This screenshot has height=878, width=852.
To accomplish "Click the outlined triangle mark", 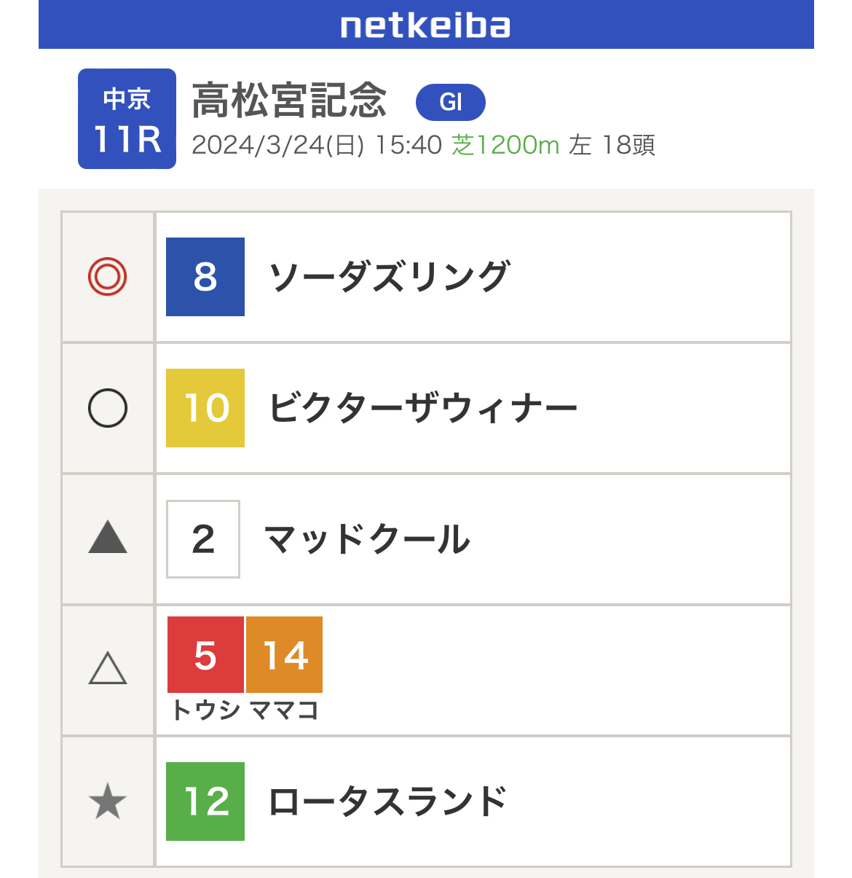I will [x=108, y=669].
